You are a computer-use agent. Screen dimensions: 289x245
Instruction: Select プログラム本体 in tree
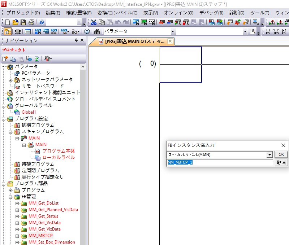click(x=59, y=151)
